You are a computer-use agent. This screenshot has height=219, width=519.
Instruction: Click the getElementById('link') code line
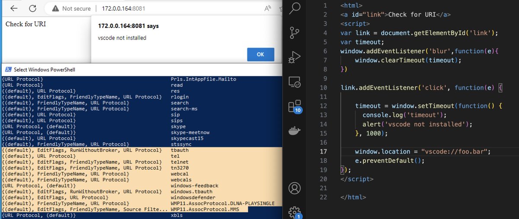pyautogui.click(x=420, y=33)
